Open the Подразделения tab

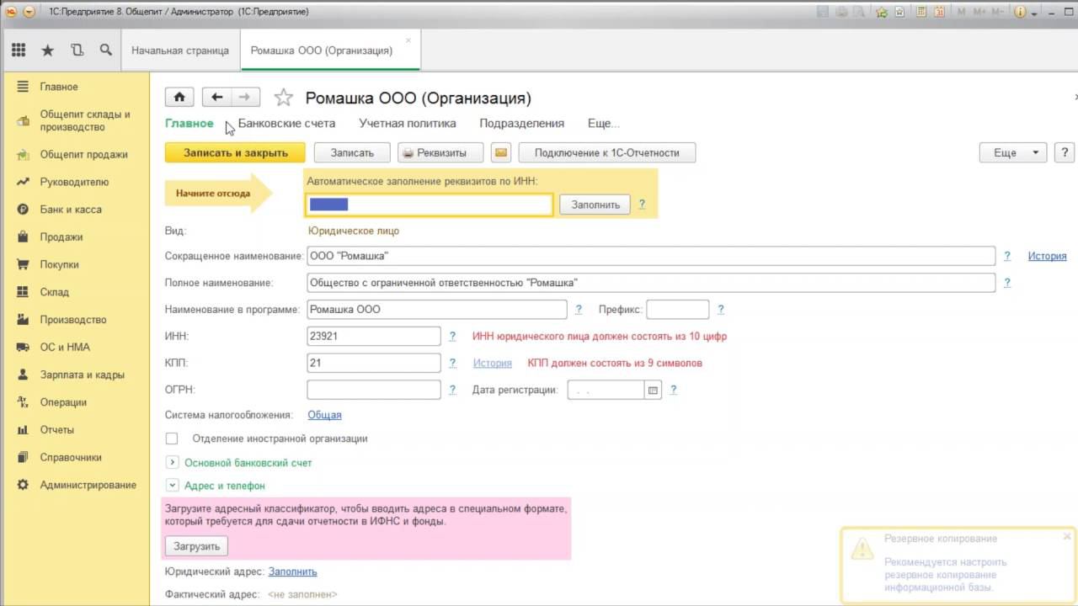point(522,123)
